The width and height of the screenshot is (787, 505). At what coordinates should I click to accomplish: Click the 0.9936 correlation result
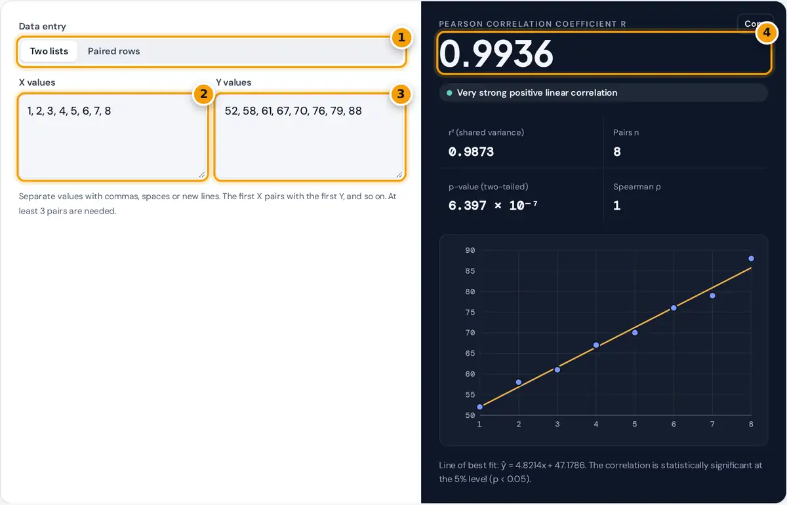496,54
